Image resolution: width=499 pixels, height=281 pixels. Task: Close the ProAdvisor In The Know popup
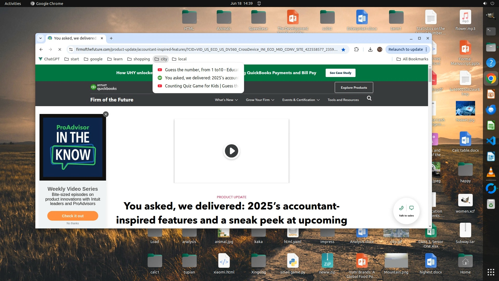tap(106, 114)
